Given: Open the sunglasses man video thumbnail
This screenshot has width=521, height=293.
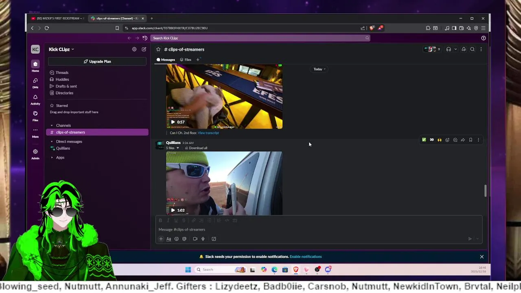Looking at the screenshot, I should [x=224, y=183].
